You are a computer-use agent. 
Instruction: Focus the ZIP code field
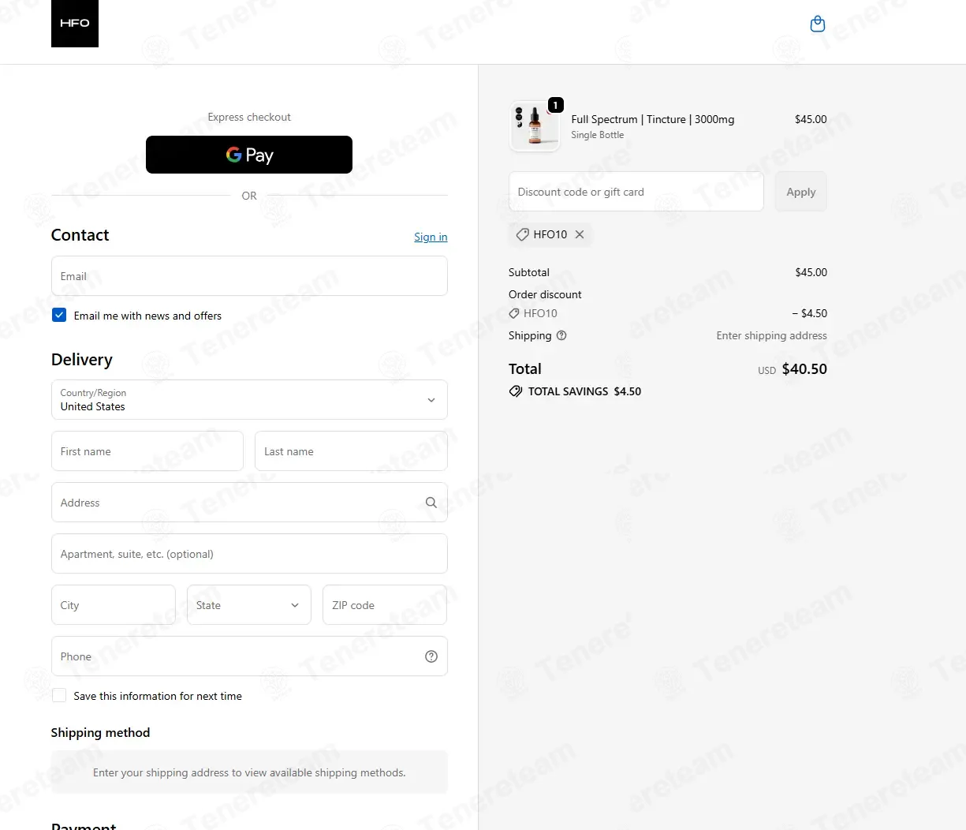click(x=385, y=605)
